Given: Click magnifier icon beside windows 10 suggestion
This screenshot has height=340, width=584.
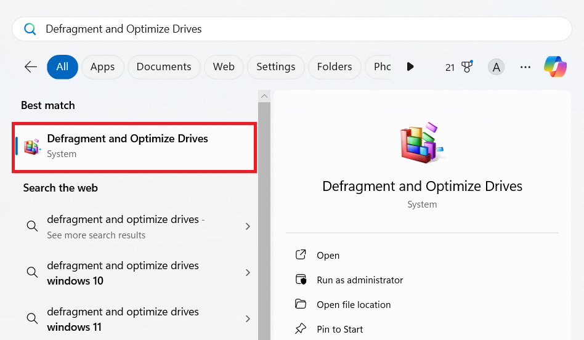Looking at the screenshot, I should coord(32,272).
